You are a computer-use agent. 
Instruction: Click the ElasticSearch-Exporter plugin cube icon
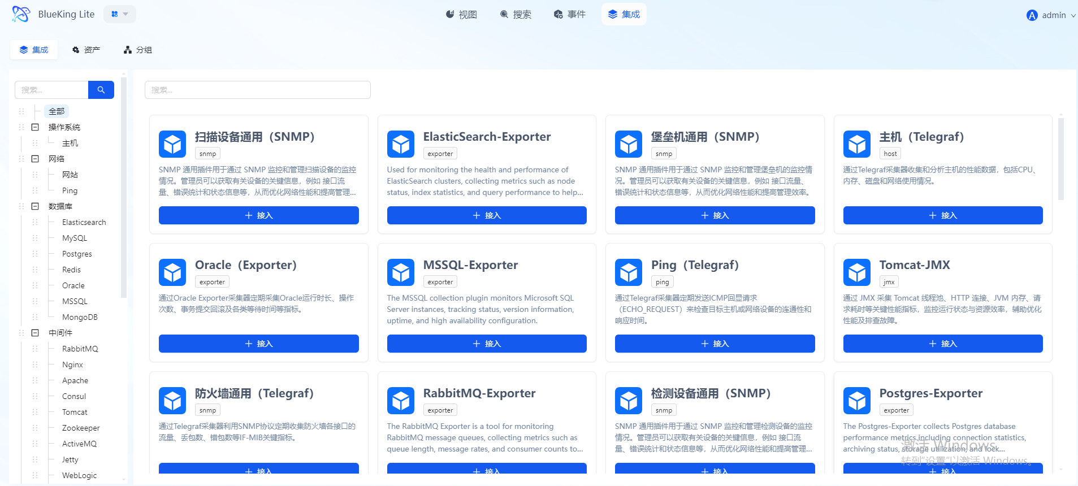[x=401, y=144]
